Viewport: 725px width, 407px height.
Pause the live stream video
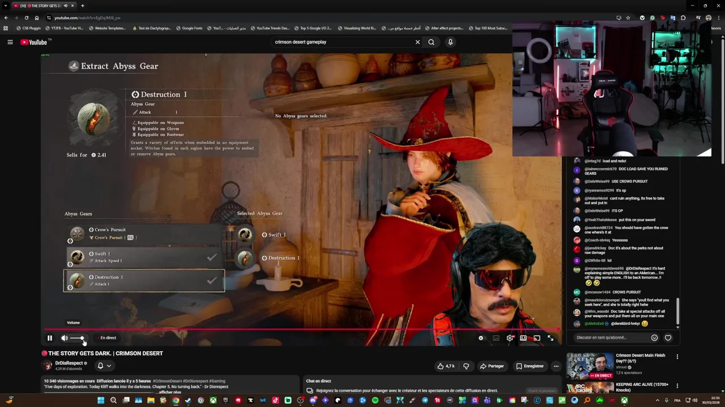point(50,338)
